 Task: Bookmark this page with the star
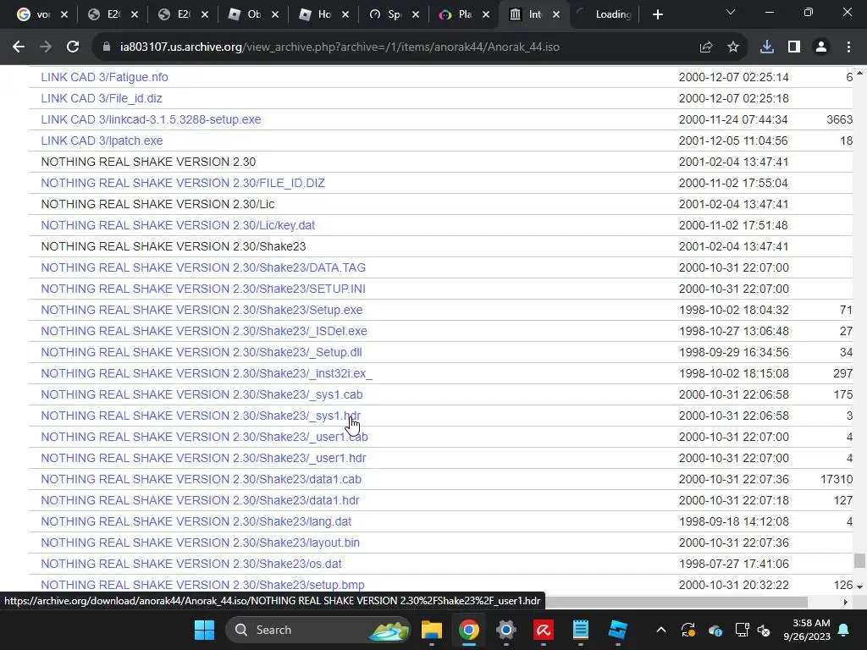click(x=733, y=47)
